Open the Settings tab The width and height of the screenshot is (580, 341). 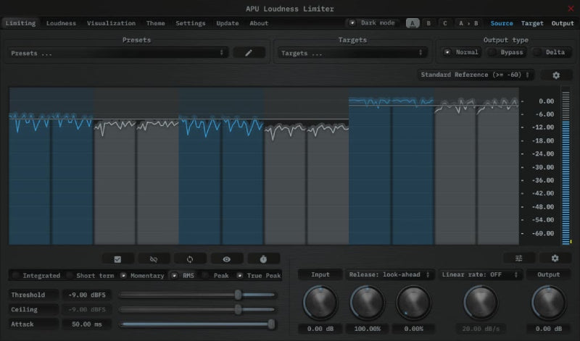[190, 23]
